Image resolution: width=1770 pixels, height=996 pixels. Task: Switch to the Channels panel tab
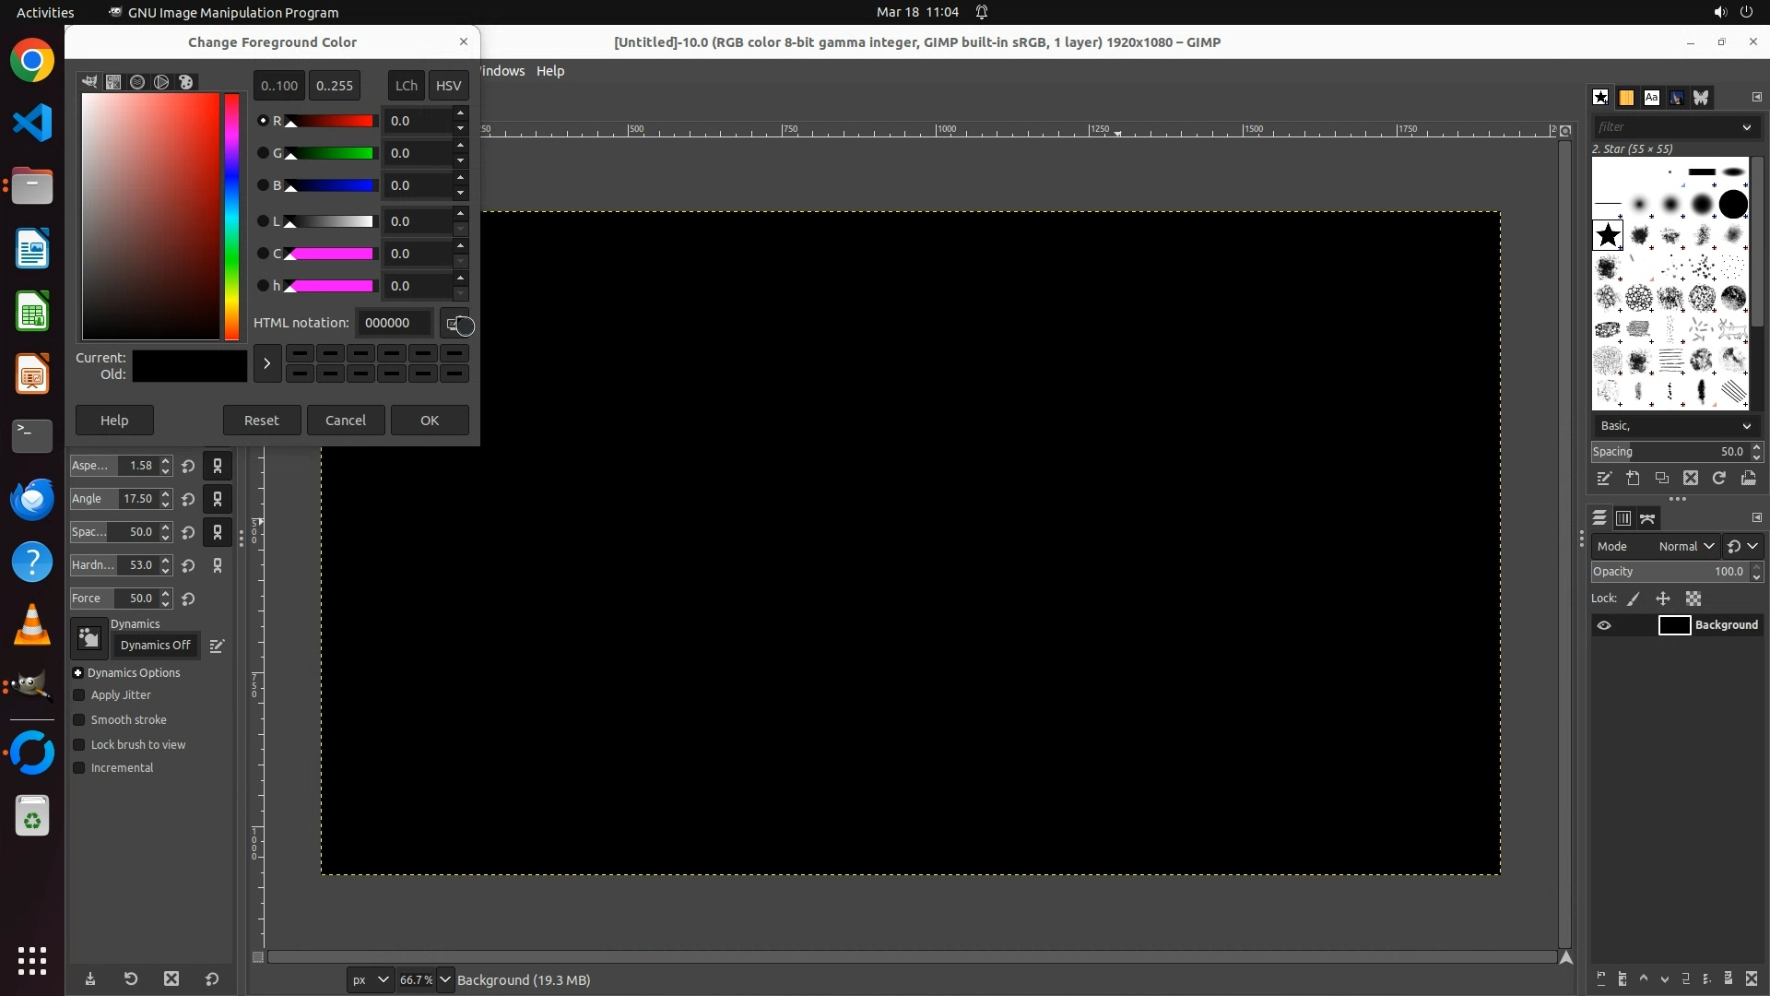pyautogui.click(x=1623, y=518)
